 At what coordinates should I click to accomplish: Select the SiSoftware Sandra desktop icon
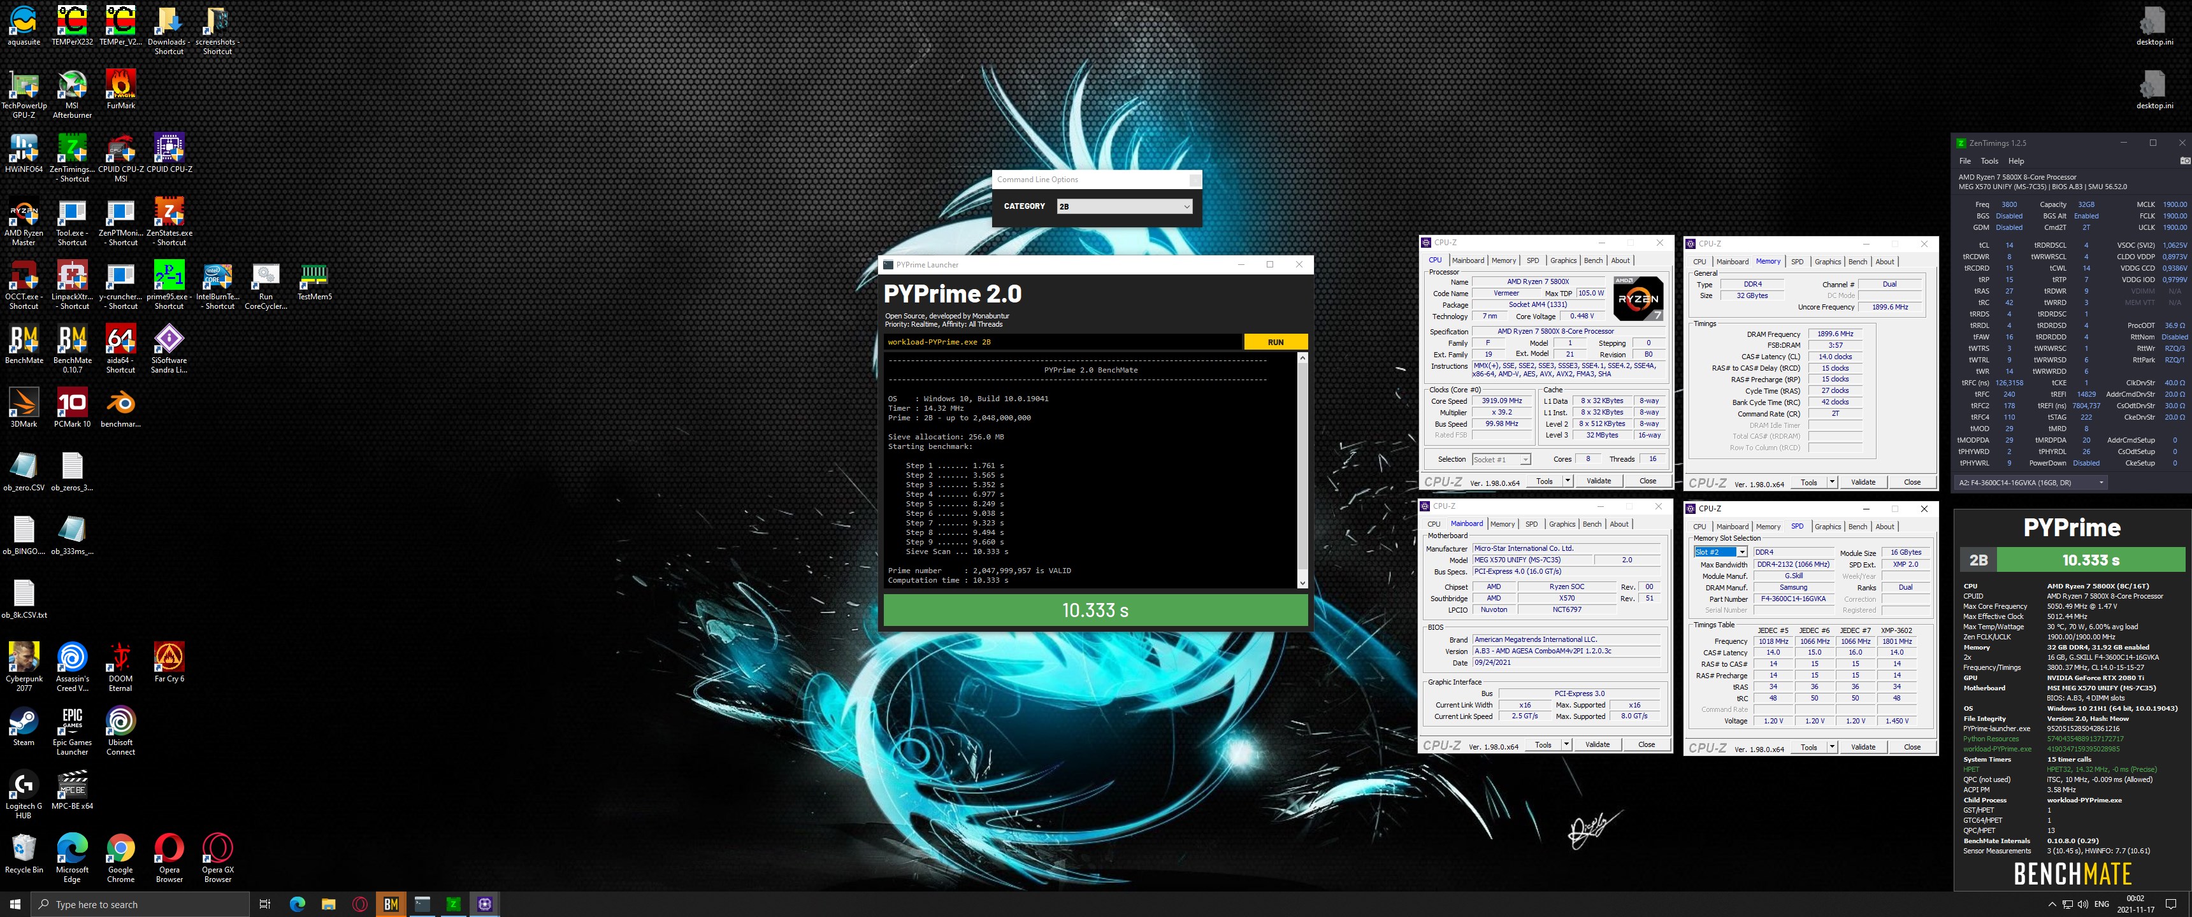pyautogui.click(x=169, y=350)
